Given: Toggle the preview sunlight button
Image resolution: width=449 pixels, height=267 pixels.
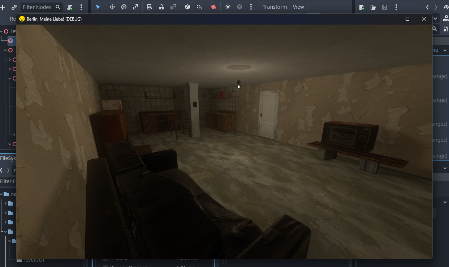Looking at the screenshot, I should pyautogui.click(x=228, y=7).
